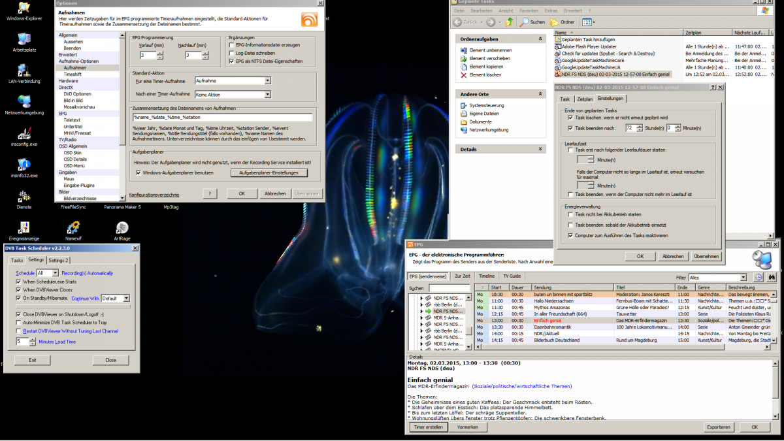Viewport: 784px width, 441px height.
Task: Click the Eigene Dateien folder icon
Action: click(464, 114)
